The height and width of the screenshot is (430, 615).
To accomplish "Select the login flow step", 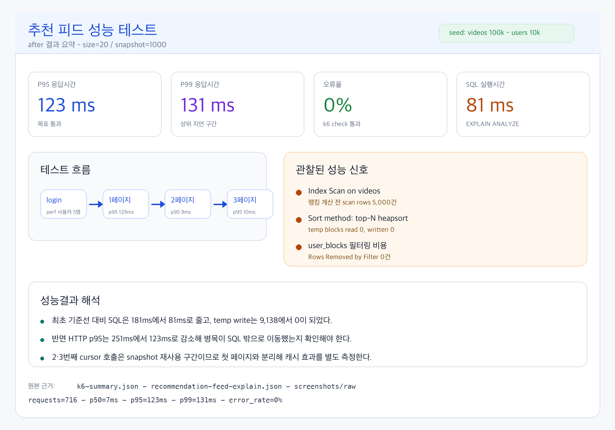I will (x=64, y=204).
